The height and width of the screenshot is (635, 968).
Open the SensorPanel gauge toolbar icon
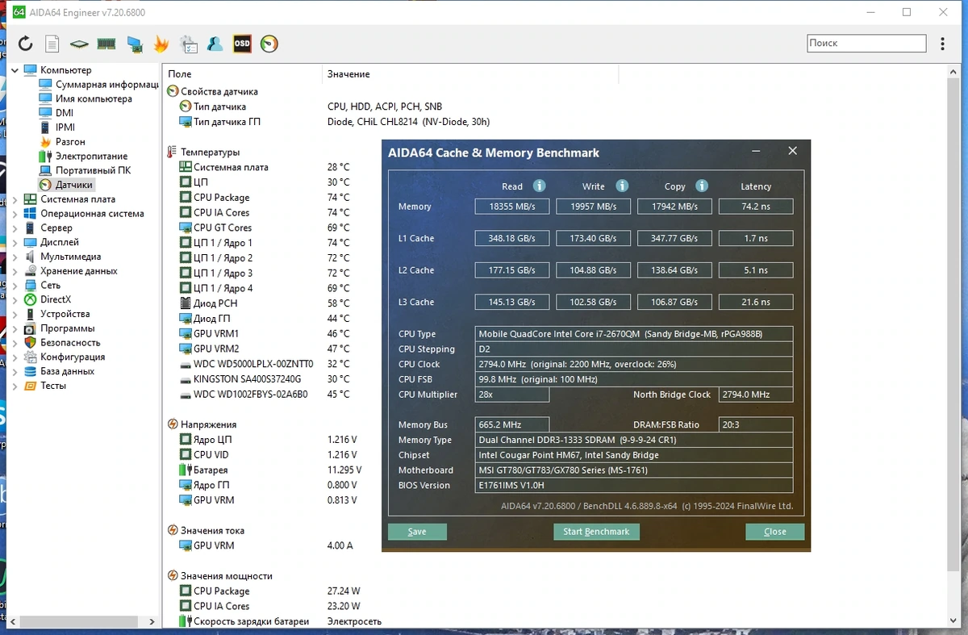pyautogui.click(x=269, y=44)
